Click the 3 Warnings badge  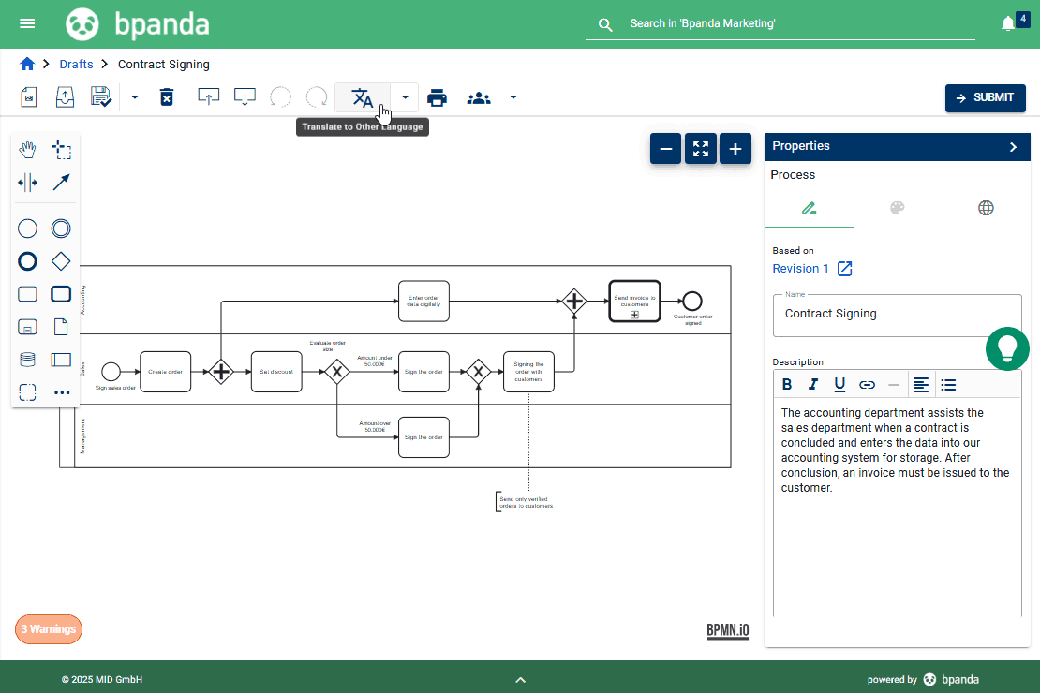pyautogui.click(x=49, y=629)
